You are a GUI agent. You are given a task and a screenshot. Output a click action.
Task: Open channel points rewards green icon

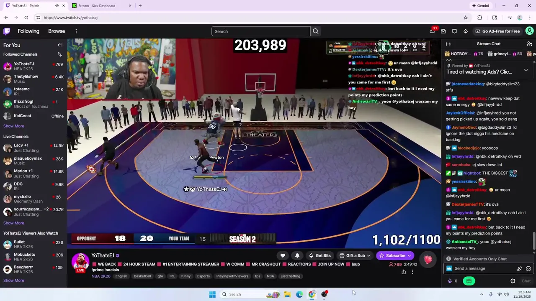[x=469, y=281]
